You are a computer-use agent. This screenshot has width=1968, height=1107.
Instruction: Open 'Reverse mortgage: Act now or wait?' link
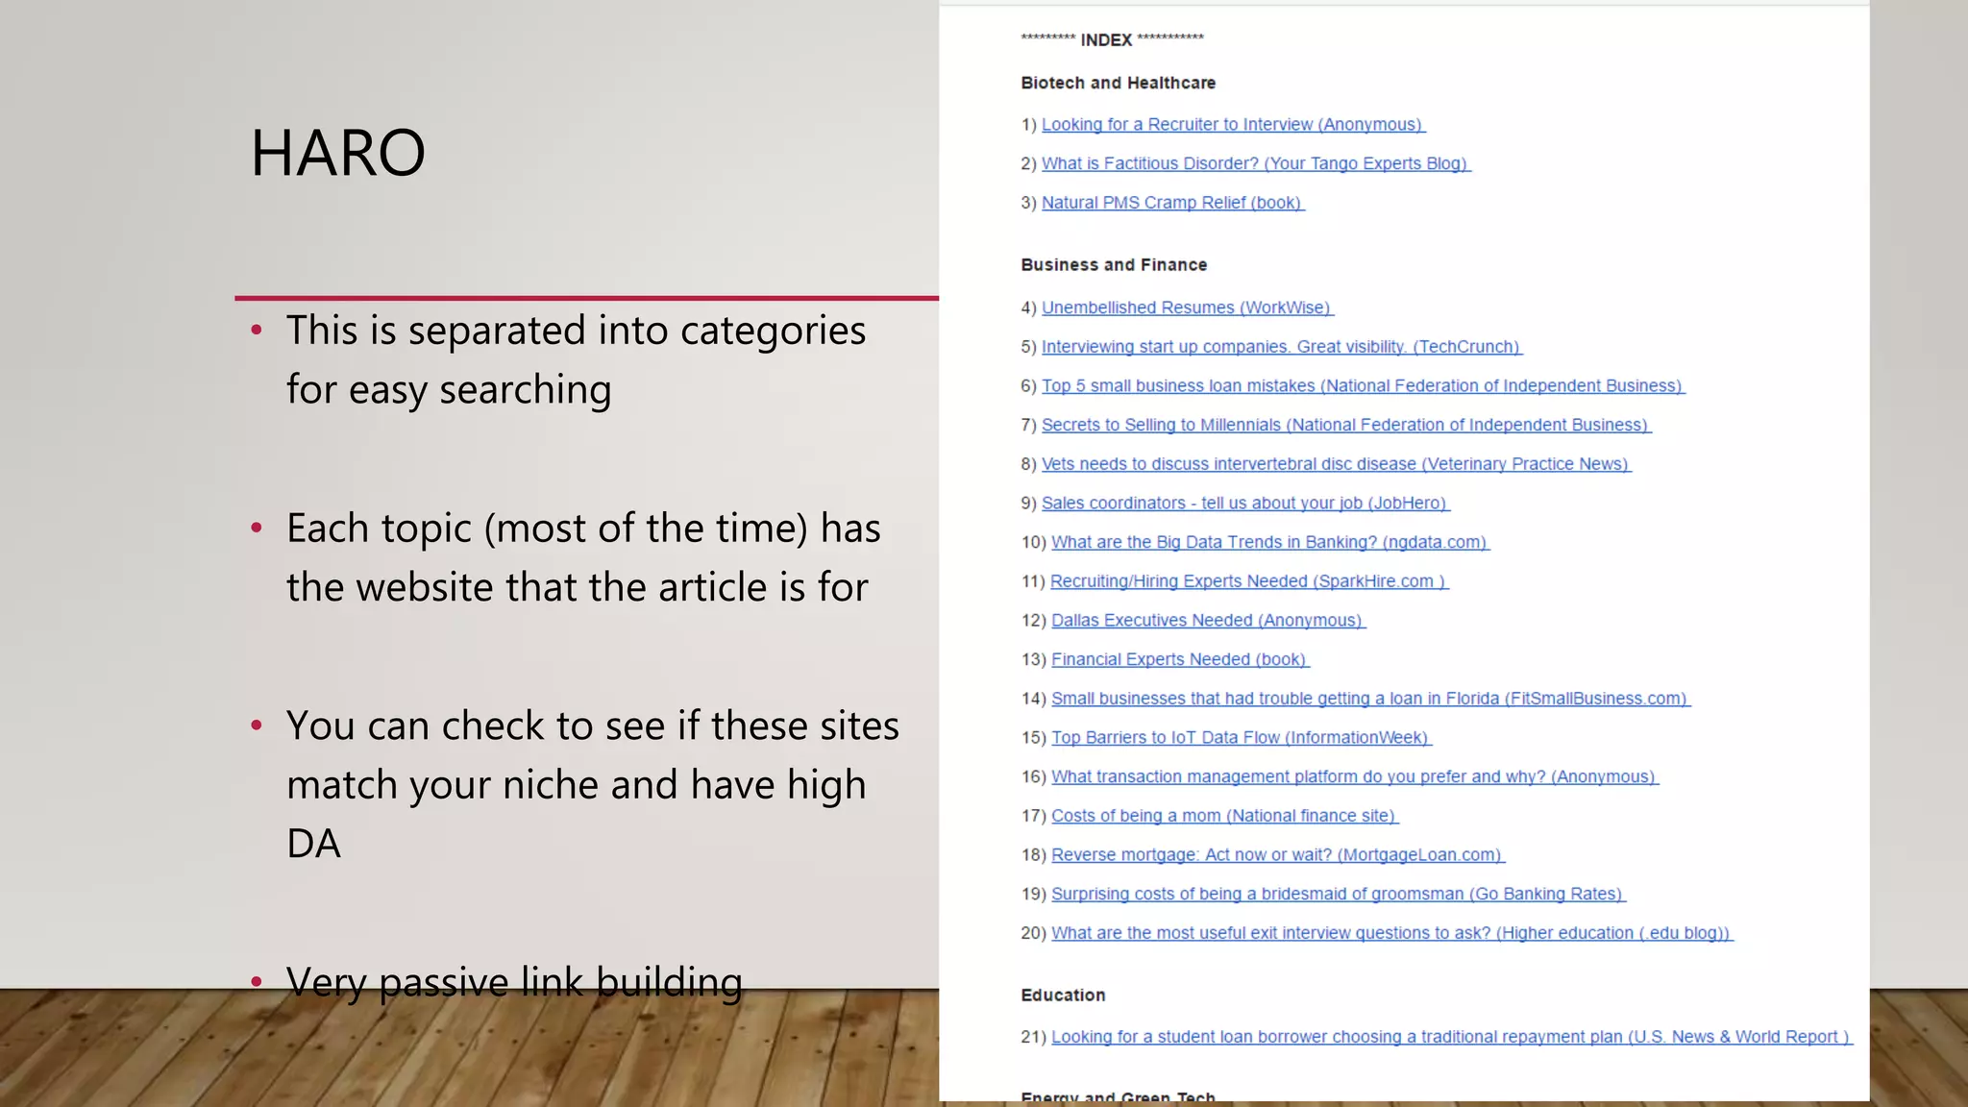click(x=1278, y=855)
